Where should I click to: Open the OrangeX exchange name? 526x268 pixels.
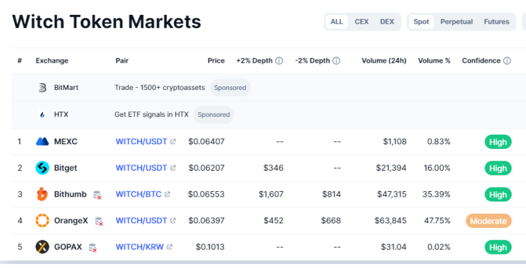coord(71,220)
